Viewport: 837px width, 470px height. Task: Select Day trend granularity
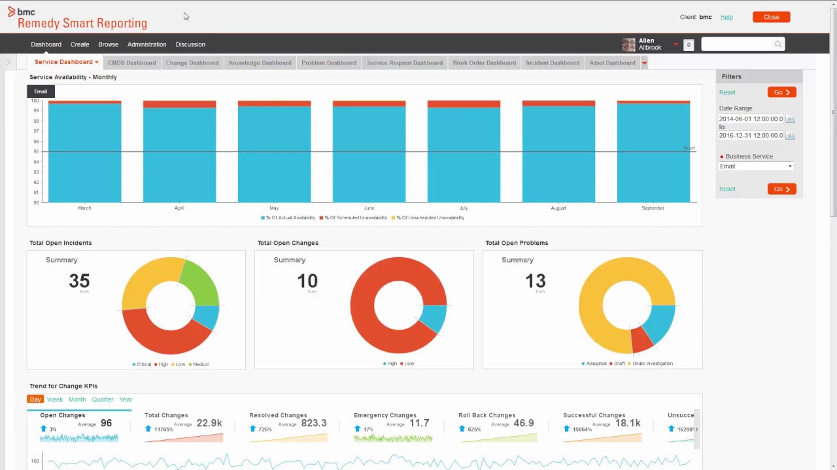click(35, 399)
